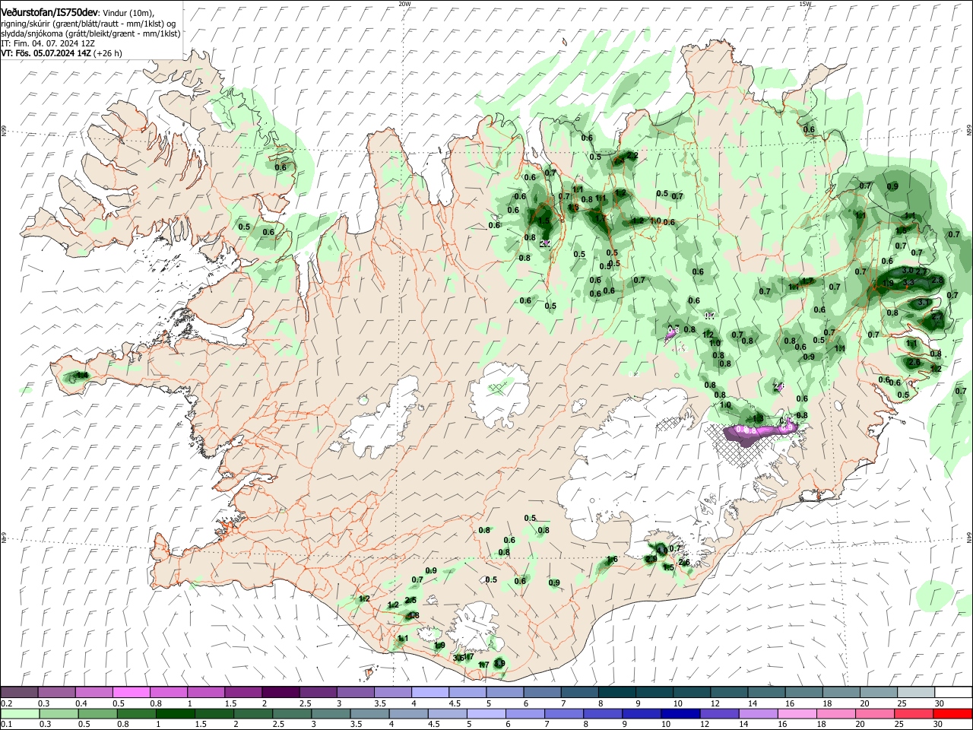
Task: Click the darkest teal 8 snow legend swatch
Action: click(x=616, y=692)
